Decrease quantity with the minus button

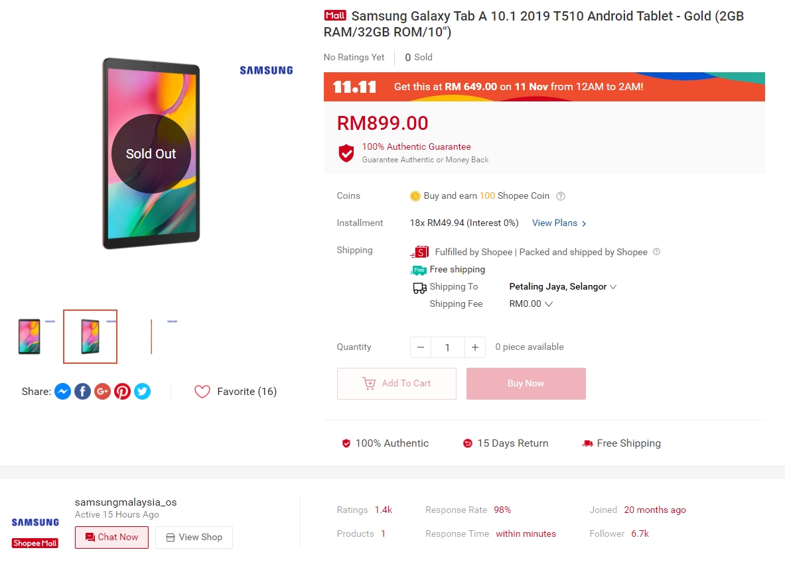tap(421, 347)
